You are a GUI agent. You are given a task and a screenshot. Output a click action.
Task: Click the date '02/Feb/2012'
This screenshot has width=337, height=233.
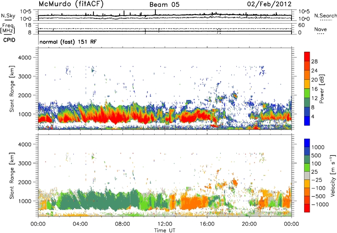(269, 4)
